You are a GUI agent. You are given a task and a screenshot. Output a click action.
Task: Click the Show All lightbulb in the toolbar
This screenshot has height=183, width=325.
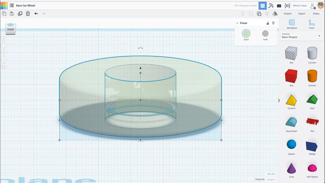click(x=243, y=14)
